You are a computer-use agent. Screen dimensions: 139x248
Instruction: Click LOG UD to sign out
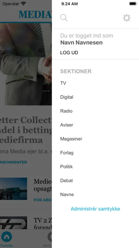[x=69, y=53]
